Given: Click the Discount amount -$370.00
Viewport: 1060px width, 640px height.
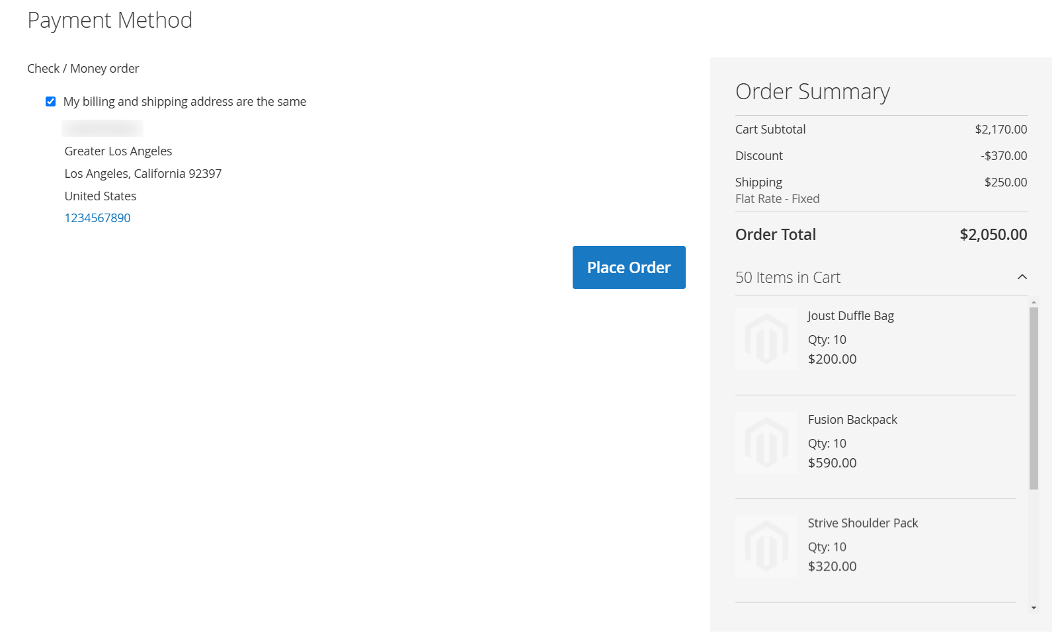Looking at the screenshot, I should [1004, 156].
